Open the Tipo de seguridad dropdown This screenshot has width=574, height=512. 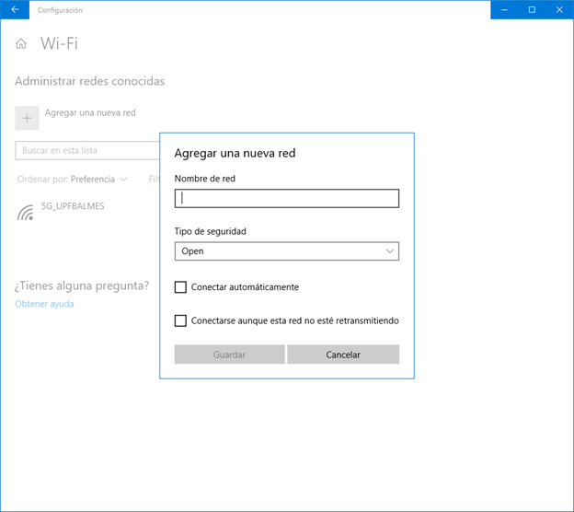[287, 251]
